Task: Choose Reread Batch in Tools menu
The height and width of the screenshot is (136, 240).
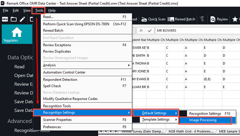Action: coord(86,31)
